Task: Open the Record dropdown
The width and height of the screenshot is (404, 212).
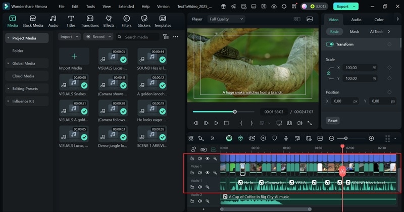Action: tap(98, 37)
